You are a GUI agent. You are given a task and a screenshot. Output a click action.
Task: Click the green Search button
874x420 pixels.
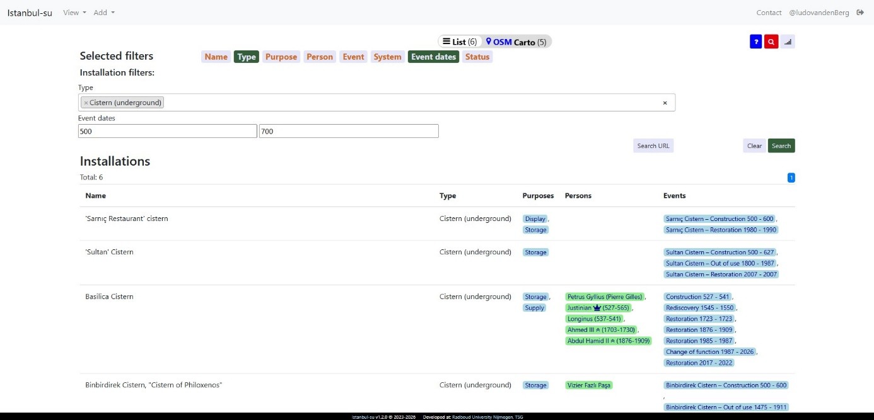tap(781, 145)
